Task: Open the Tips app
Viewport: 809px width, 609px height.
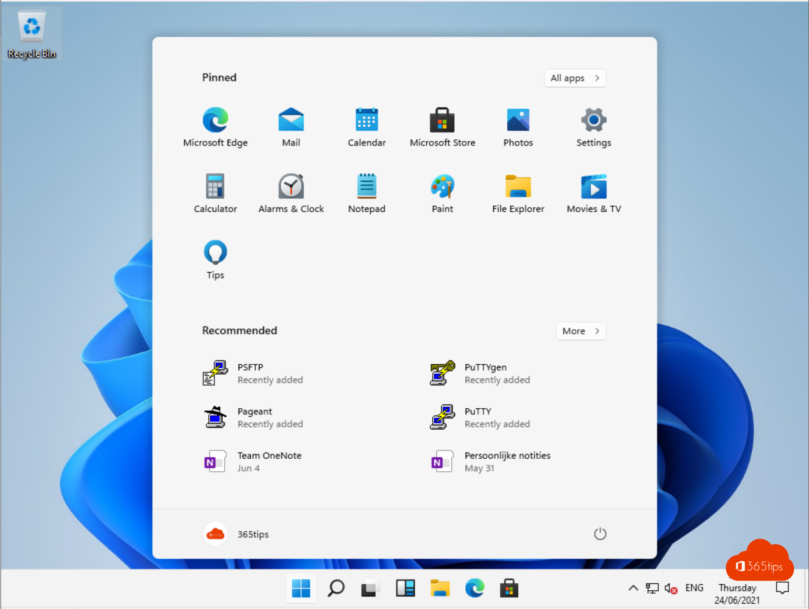Action: pos(216,259)
